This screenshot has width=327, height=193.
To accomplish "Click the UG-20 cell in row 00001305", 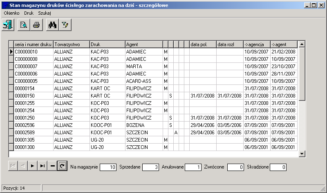I will [x=108, y=140].
